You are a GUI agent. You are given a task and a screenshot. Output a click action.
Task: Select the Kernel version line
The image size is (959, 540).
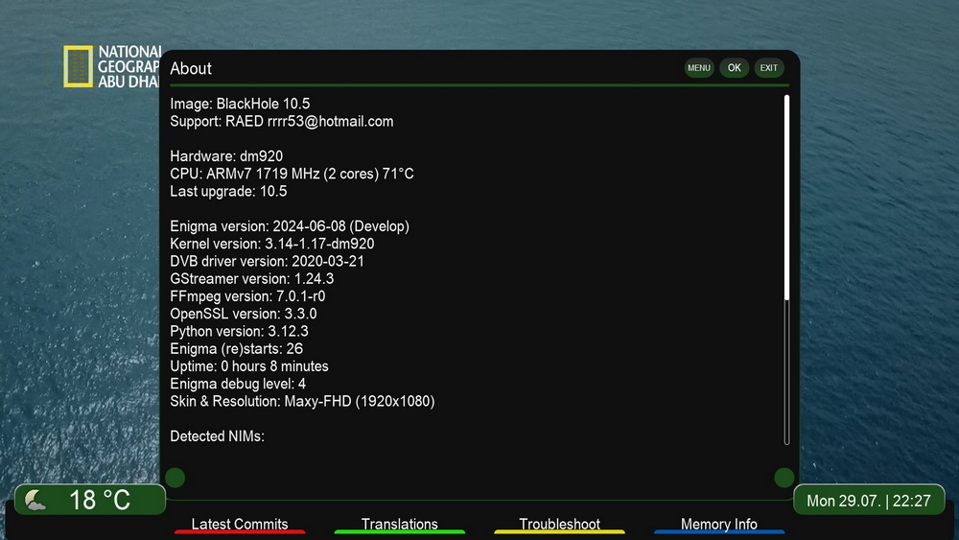272,244
